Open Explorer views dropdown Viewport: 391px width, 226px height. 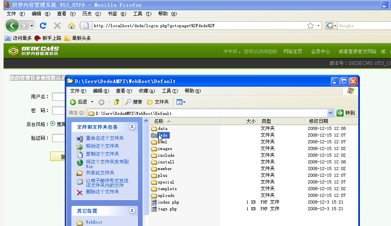tap(181, 102)
